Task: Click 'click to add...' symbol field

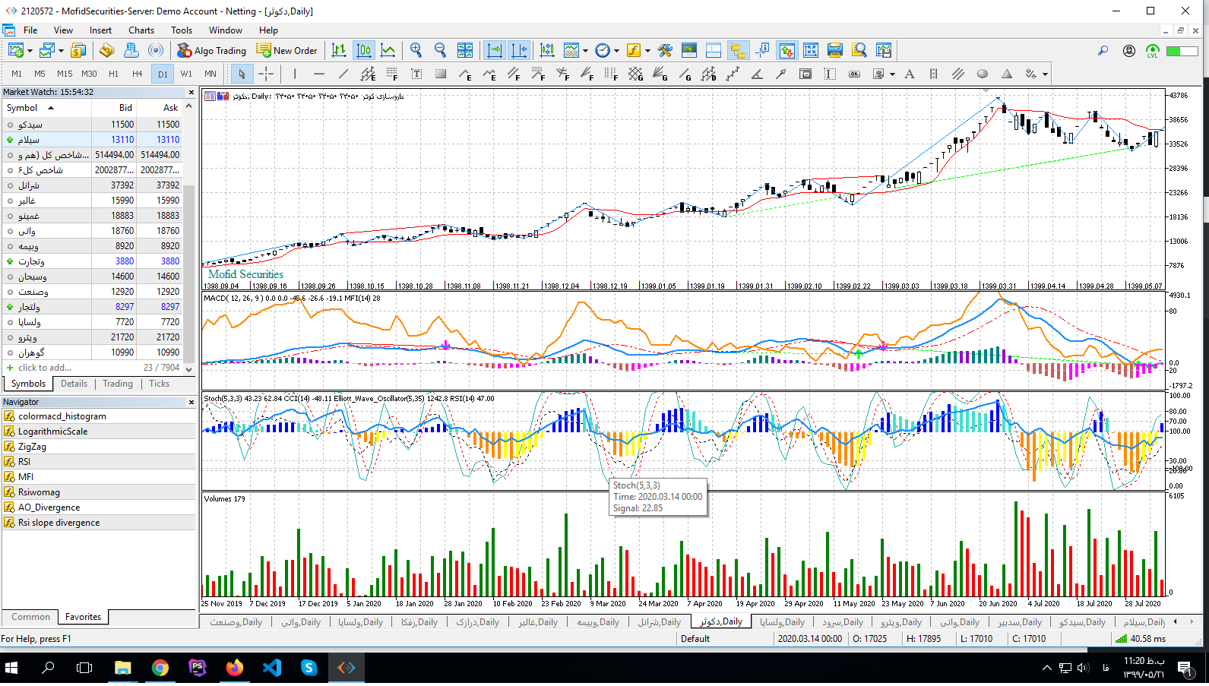Action: (x=44, y=368)
